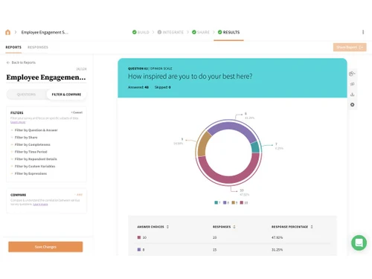This screenshot has height=279, width=372.
Task: Go to the home icon in breadcrumb
Action: point(8,32)
